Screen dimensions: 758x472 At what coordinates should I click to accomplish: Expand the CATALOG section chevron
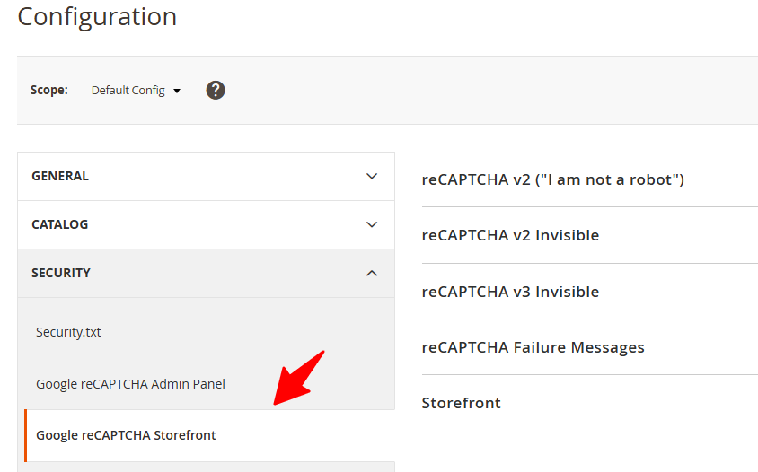click(x=372, y=224)
